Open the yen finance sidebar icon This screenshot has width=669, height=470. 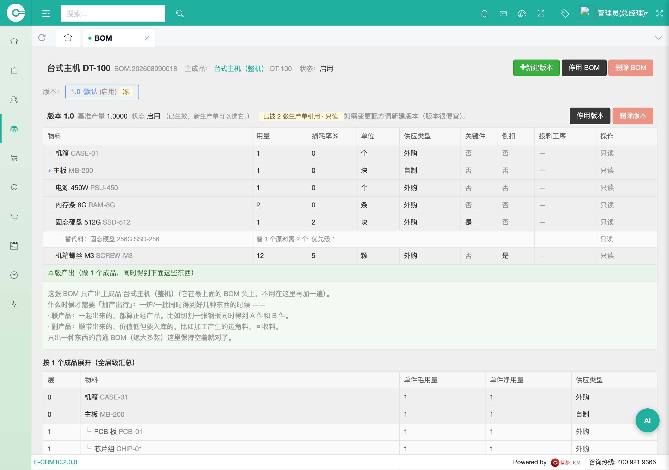(x=14, y=275)
